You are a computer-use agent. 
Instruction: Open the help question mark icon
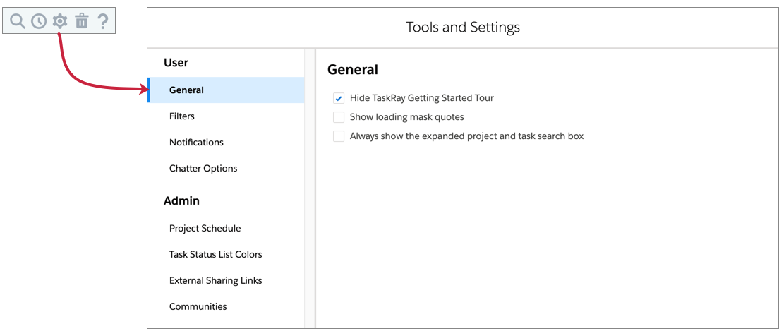(103, 21)
